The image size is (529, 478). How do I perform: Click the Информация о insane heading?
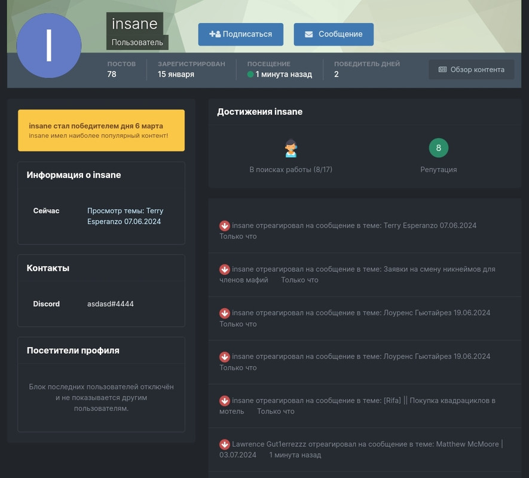(x=74, y=174)
